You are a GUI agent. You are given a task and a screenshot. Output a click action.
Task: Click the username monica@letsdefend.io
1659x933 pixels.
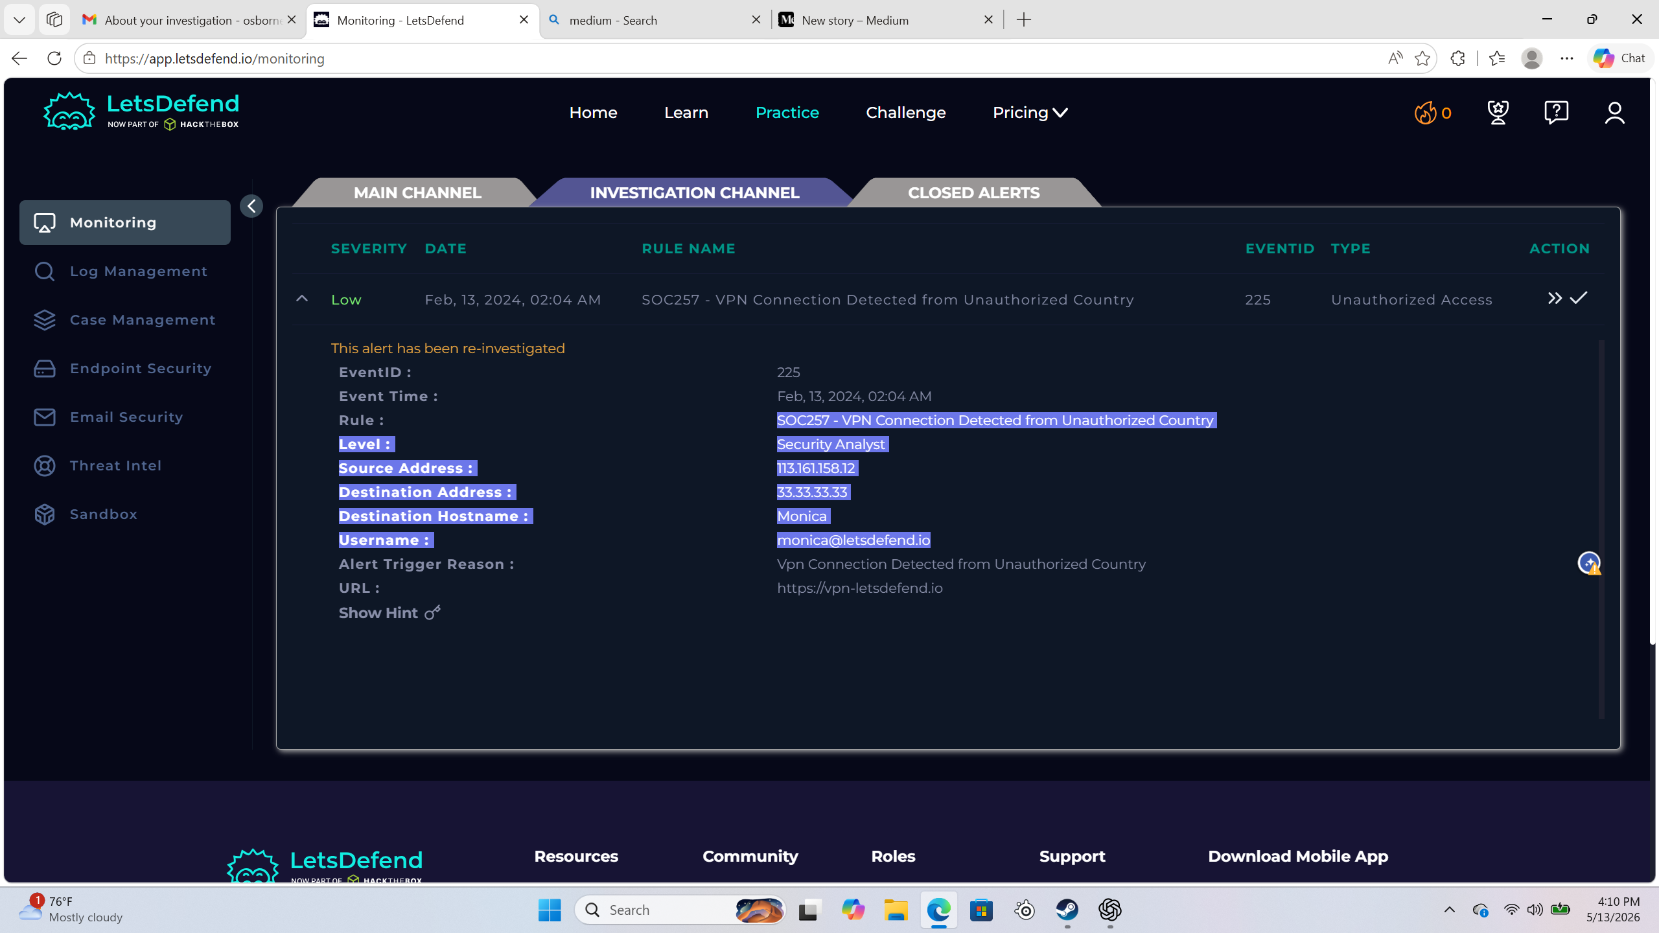pyautogui.click(x=853, y=540)
